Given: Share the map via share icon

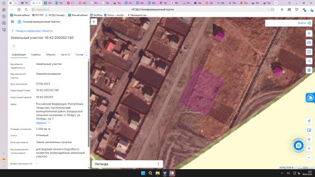Looking at the screenshot, I should pos(309,61).
